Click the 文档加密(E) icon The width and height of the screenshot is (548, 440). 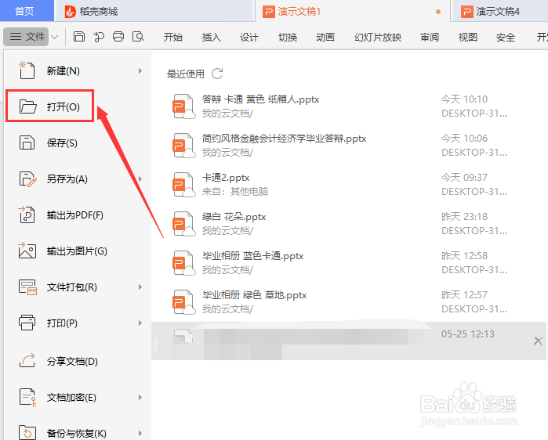click(x=27, y=398)
